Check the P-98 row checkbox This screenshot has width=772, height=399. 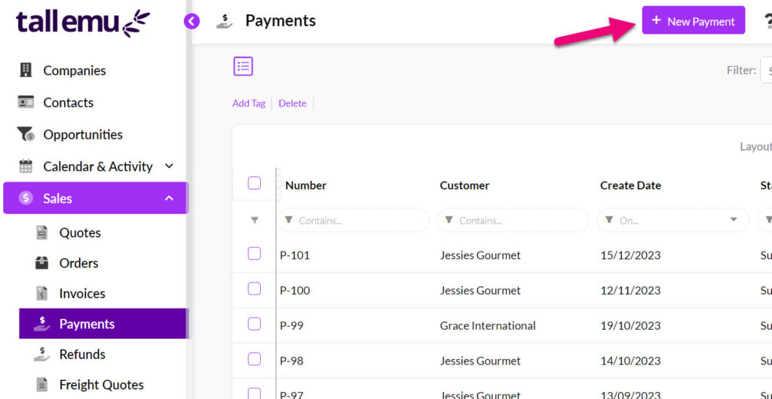(254, 359)
